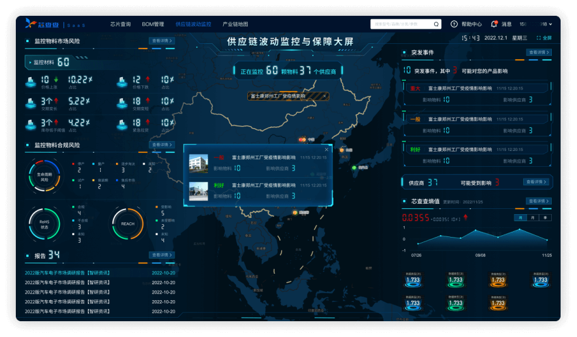The width and height of the screenshot is (577, 337).
Task: Switch chart range to 季 (quarter)
Action: pyautogui.click(x=545, y=218)
